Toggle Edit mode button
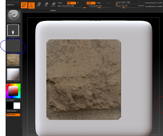Viewport: 163px width, 136px height. point(24,5)
